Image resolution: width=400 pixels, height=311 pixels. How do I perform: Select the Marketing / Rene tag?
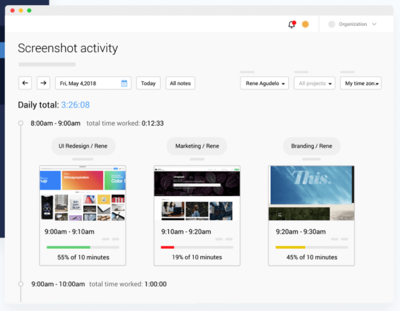click(197, 146)
